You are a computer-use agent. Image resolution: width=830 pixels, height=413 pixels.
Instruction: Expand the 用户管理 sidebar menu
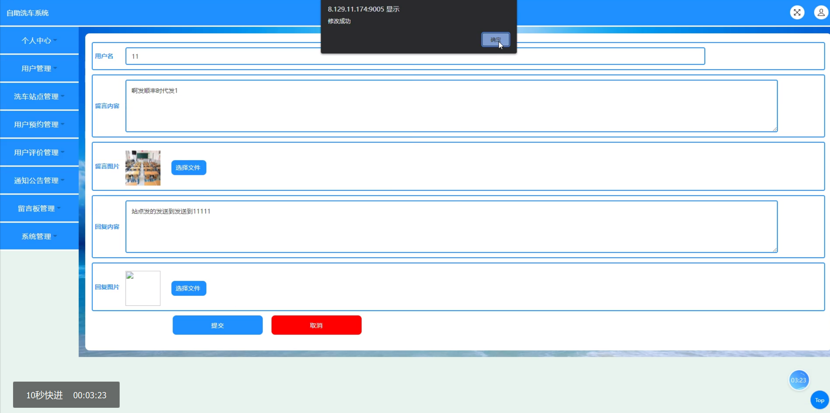tap(39, 68)
